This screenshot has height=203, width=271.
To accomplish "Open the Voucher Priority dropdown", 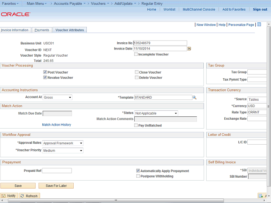I will (63, 151).
